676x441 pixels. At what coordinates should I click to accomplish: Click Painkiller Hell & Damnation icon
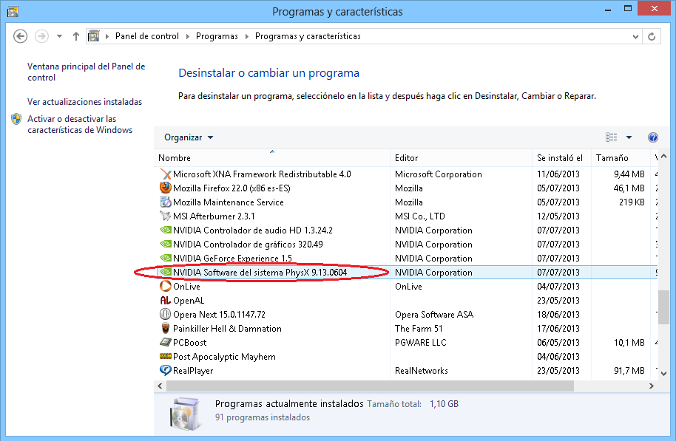coord(166,328)
